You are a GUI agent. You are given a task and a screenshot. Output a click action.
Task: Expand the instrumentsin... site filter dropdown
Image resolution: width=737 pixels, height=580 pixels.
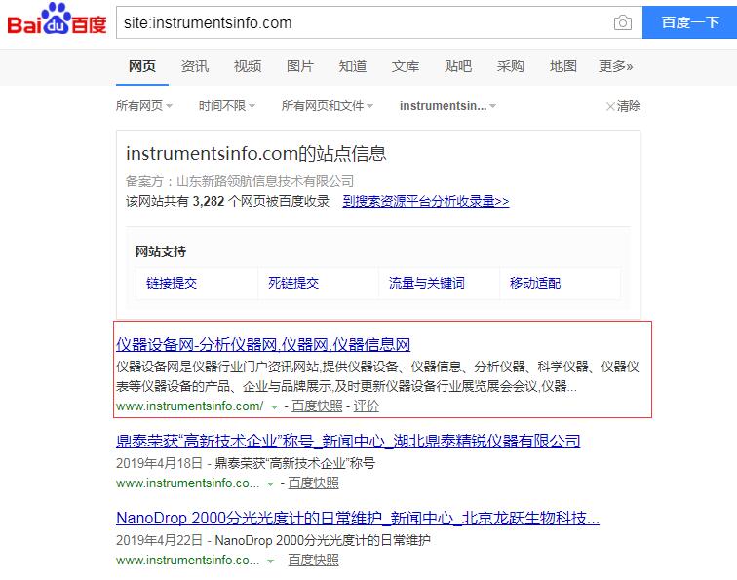pos(447,105)
